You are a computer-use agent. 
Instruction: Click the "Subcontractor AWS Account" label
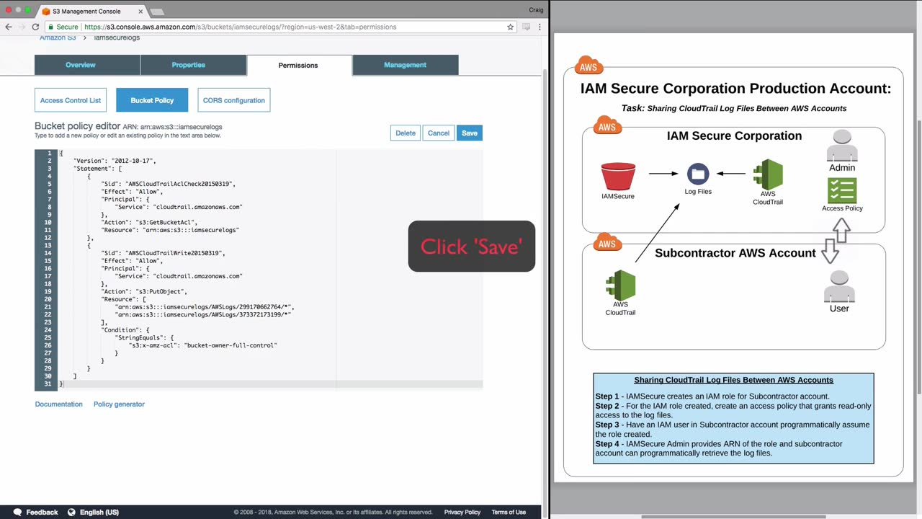(735, 253)
